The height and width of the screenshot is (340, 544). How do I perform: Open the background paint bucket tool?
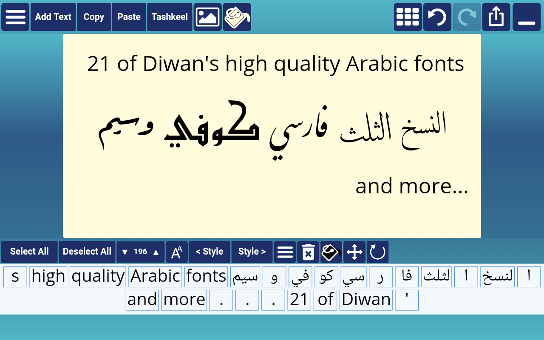237,17
